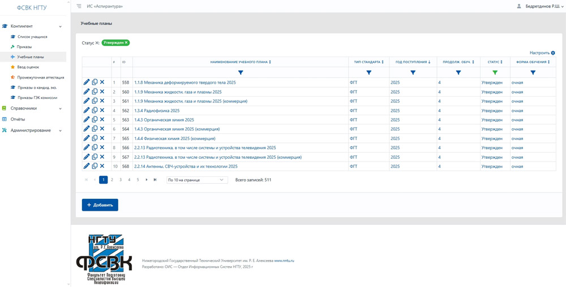This screenshot has width=566, height=287.
Task: Click the green Статус filter funnel
Action: [495, 73]
